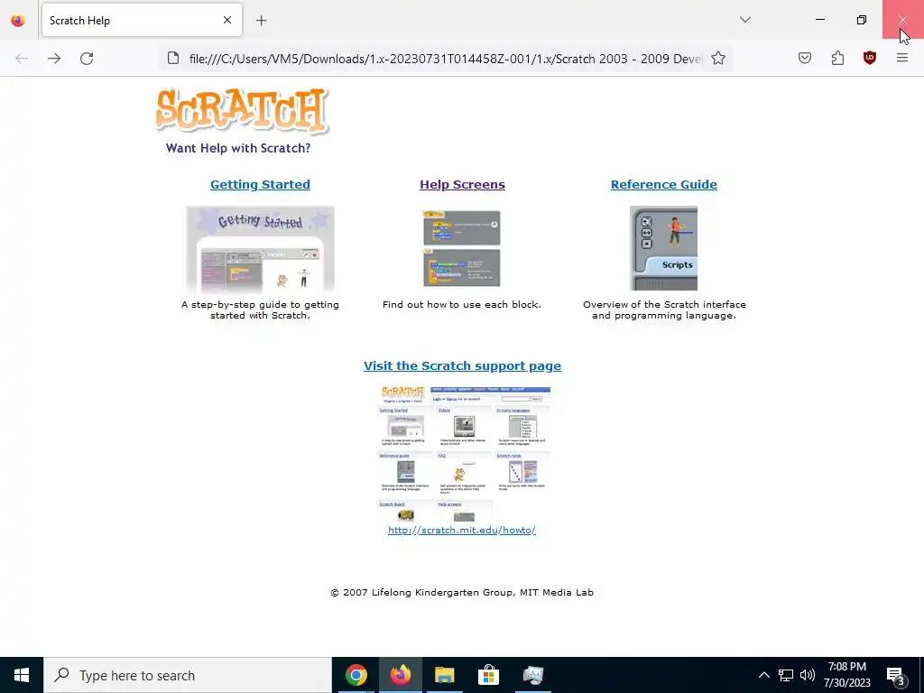Click the 'Want Help with Scratch?' heading
Viewport: 924px width, 693px height.
(x=238, y=148)
